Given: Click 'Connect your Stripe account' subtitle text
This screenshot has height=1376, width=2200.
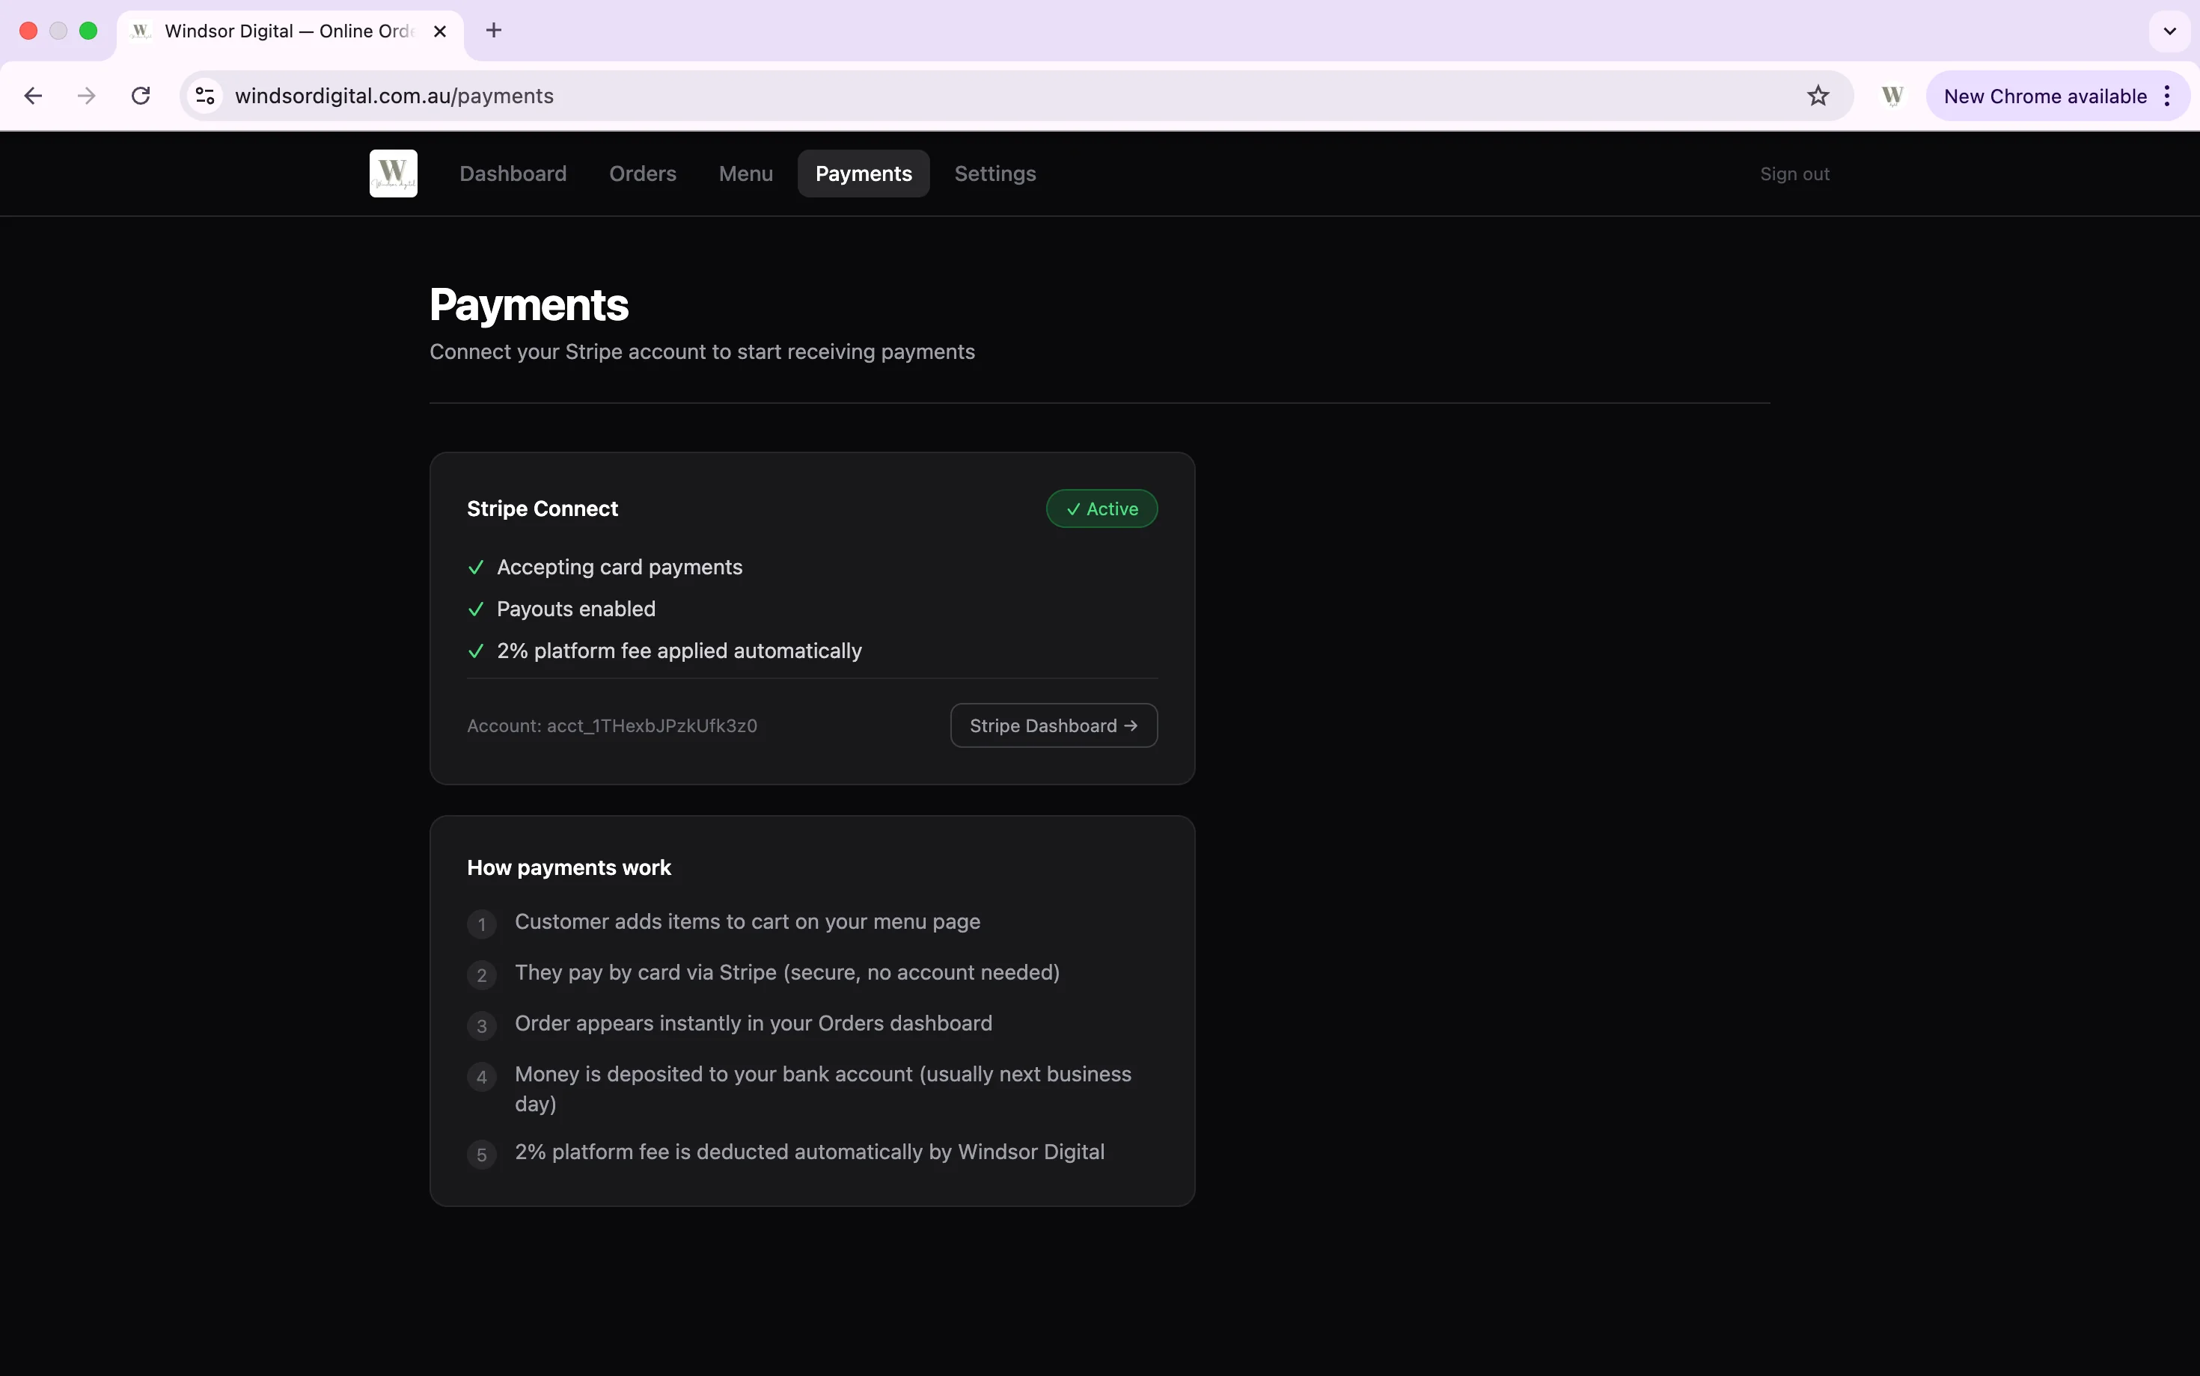Looking at the screenshot, I should [702, 351].
